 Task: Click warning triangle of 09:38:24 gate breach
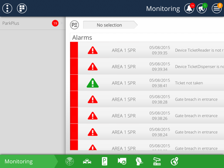click(x=92, y=132)
